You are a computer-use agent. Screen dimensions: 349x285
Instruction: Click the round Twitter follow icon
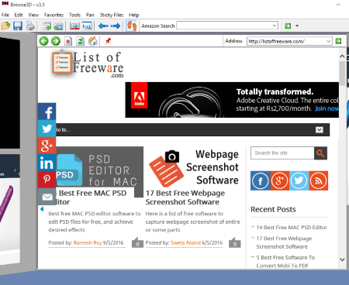[x=299, y=180]
